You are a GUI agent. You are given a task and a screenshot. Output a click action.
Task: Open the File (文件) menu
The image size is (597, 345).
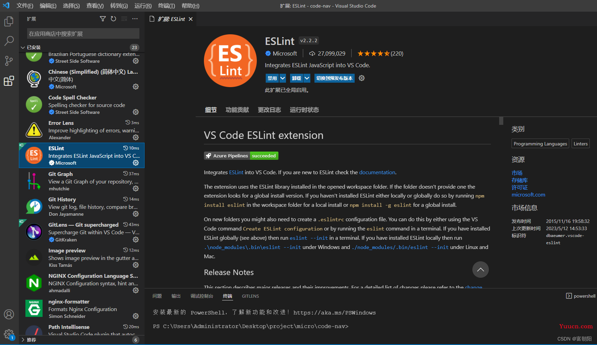(25, 6)
